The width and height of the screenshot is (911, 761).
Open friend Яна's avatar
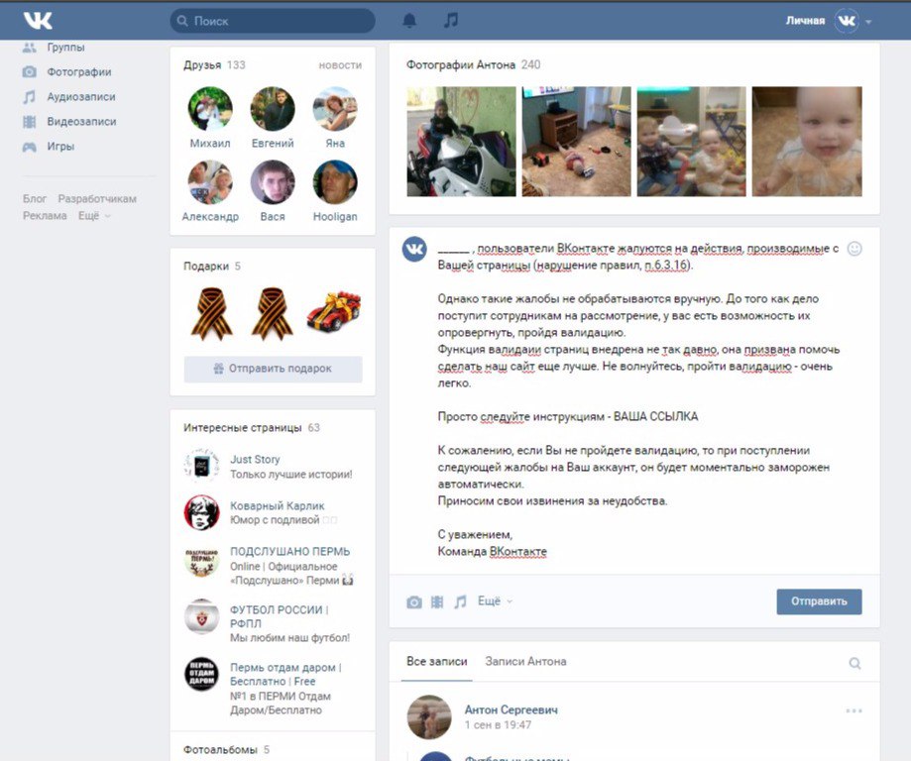pos(335,109)
